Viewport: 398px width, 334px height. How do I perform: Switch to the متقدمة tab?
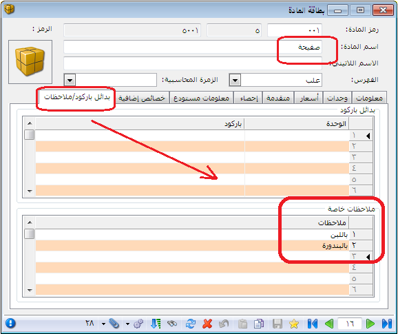(278, 98)
